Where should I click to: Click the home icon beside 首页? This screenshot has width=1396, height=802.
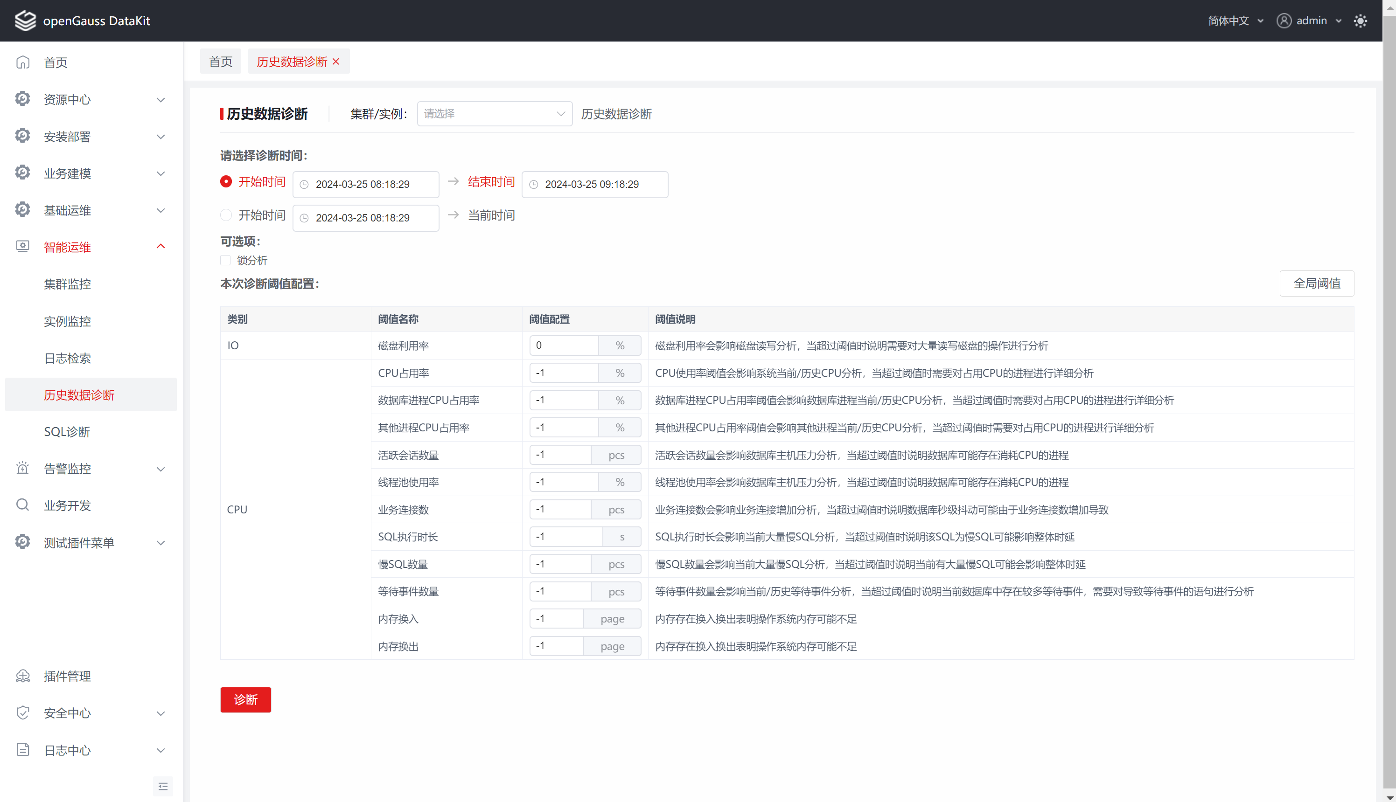click(x=22, y=62)
